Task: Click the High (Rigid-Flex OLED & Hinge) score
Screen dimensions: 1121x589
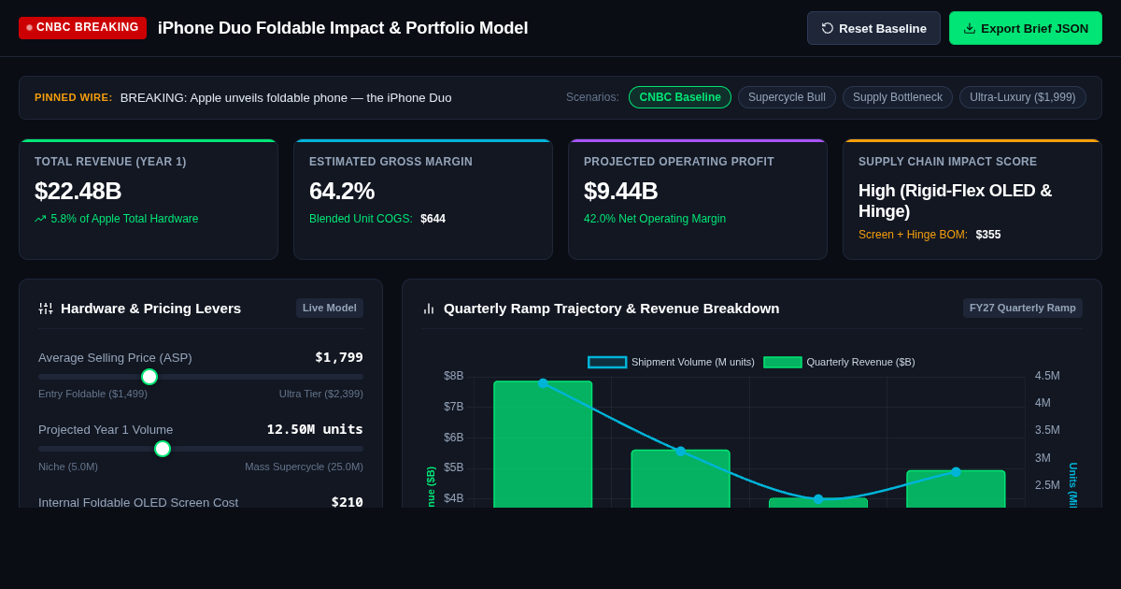Action: coord(956,201)
